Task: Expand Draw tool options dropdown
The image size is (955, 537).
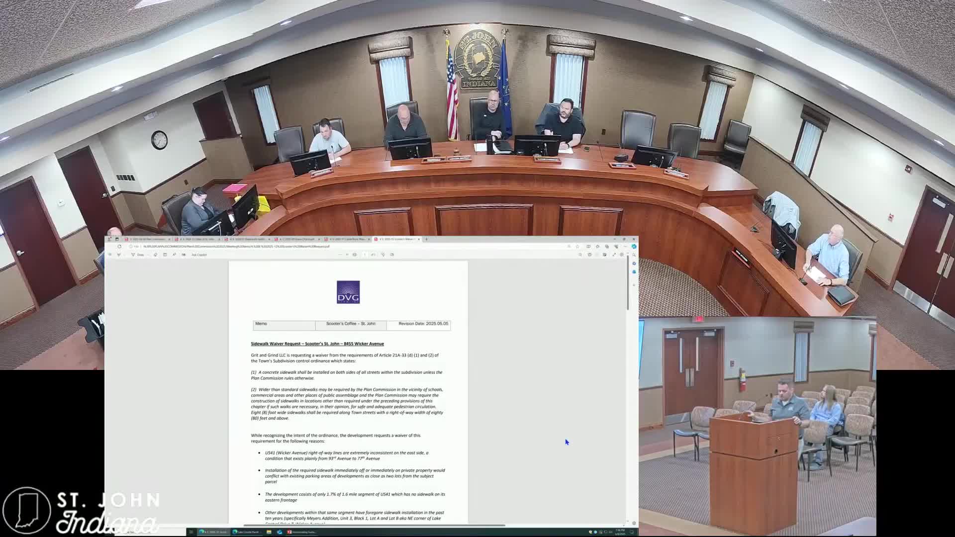Action: tap(148, 255)
